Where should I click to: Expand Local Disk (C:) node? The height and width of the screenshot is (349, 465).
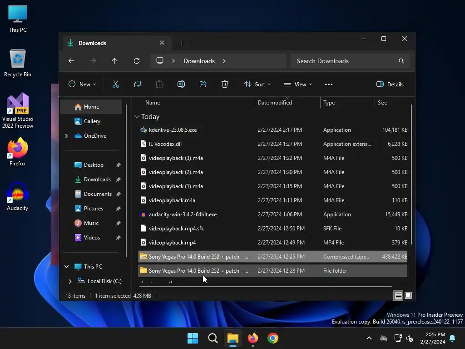[x=70, y=281]
